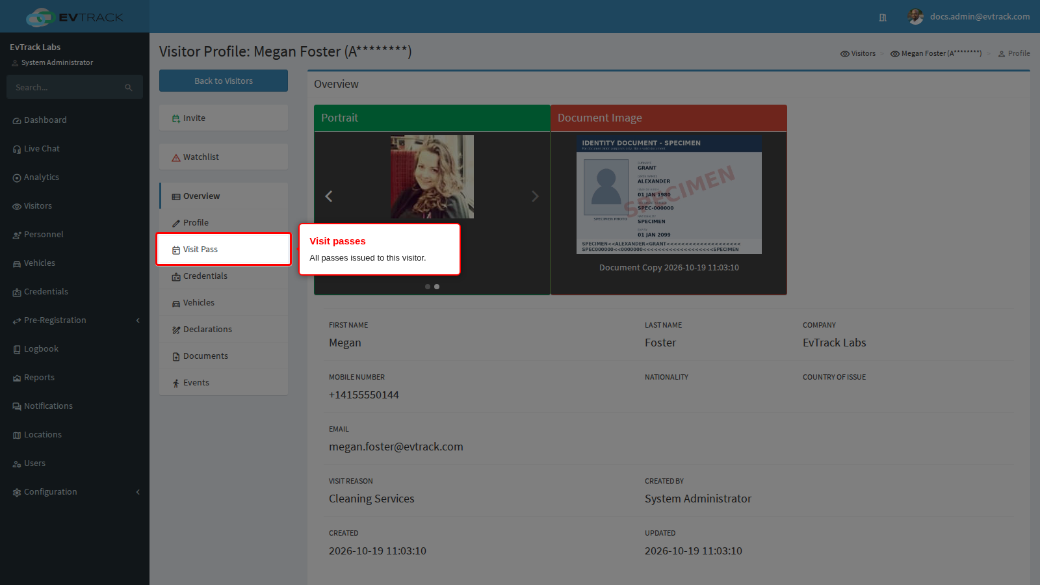Click the search magnifier icon
Image resolution: width=1040 pixels, height=585 pixels.
click(129, 88)
